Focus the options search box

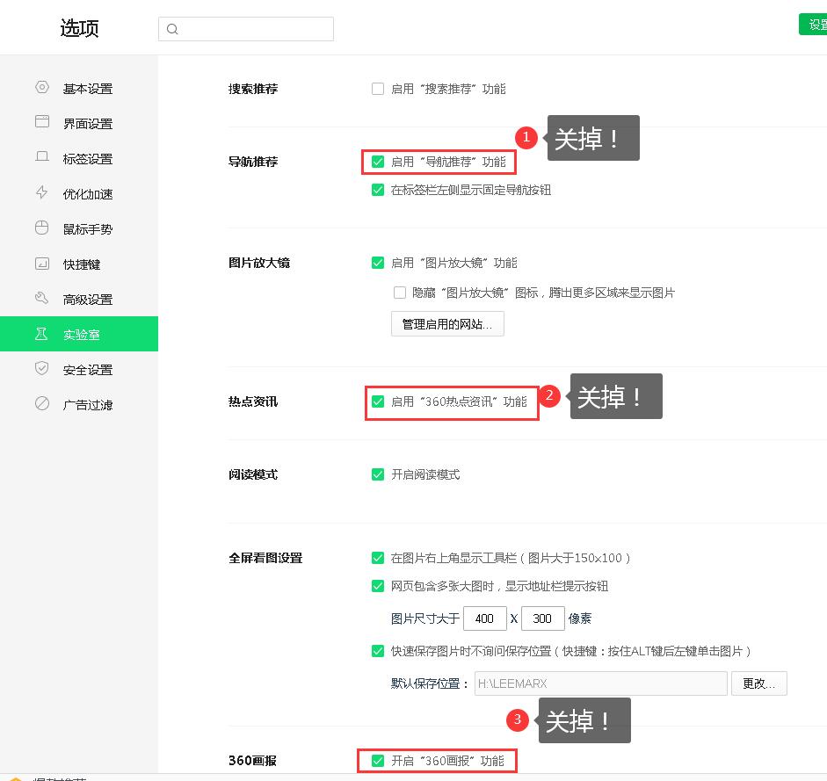pyautogui.click(x=246, y=29)
